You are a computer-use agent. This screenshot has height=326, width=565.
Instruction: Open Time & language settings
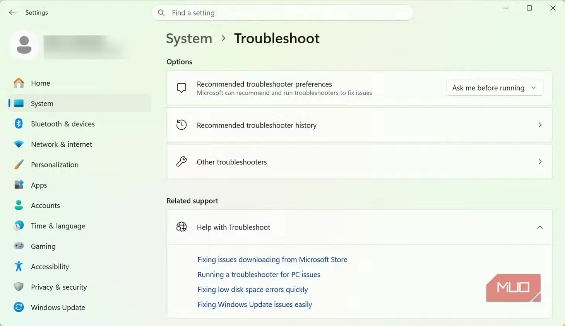(79, 226)
